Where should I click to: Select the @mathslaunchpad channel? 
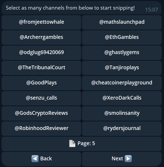122,22
